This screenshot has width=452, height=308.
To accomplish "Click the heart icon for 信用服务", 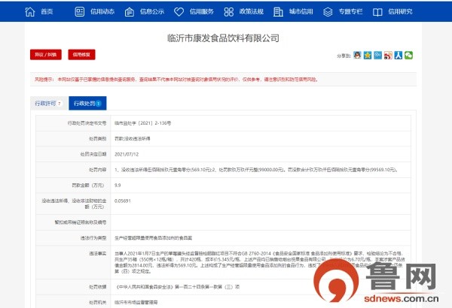I will 179,12.
